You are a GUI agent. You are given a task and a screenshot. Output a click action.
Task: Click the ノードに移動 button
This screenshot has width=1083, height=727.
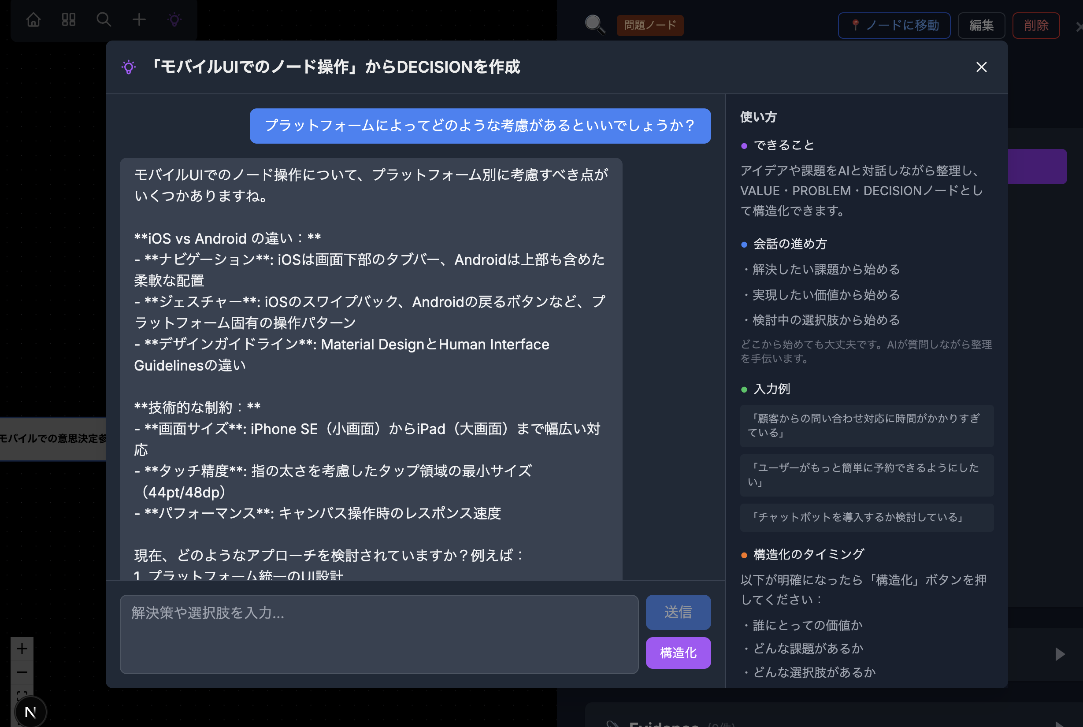(x=894, y=26)
